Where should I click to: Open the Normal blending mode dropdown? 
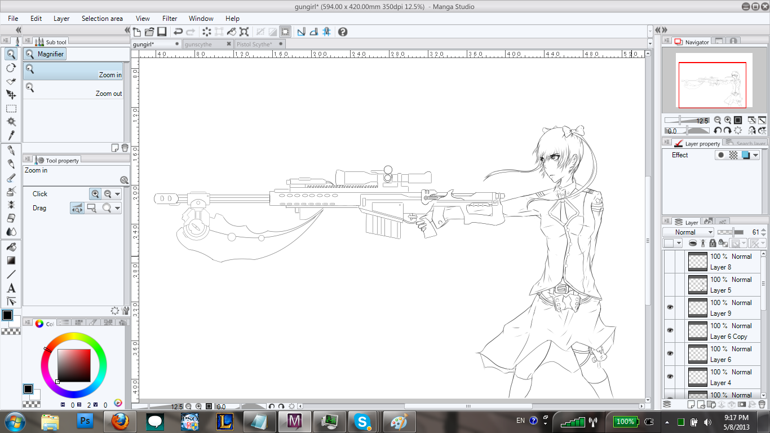click(688, 232)
